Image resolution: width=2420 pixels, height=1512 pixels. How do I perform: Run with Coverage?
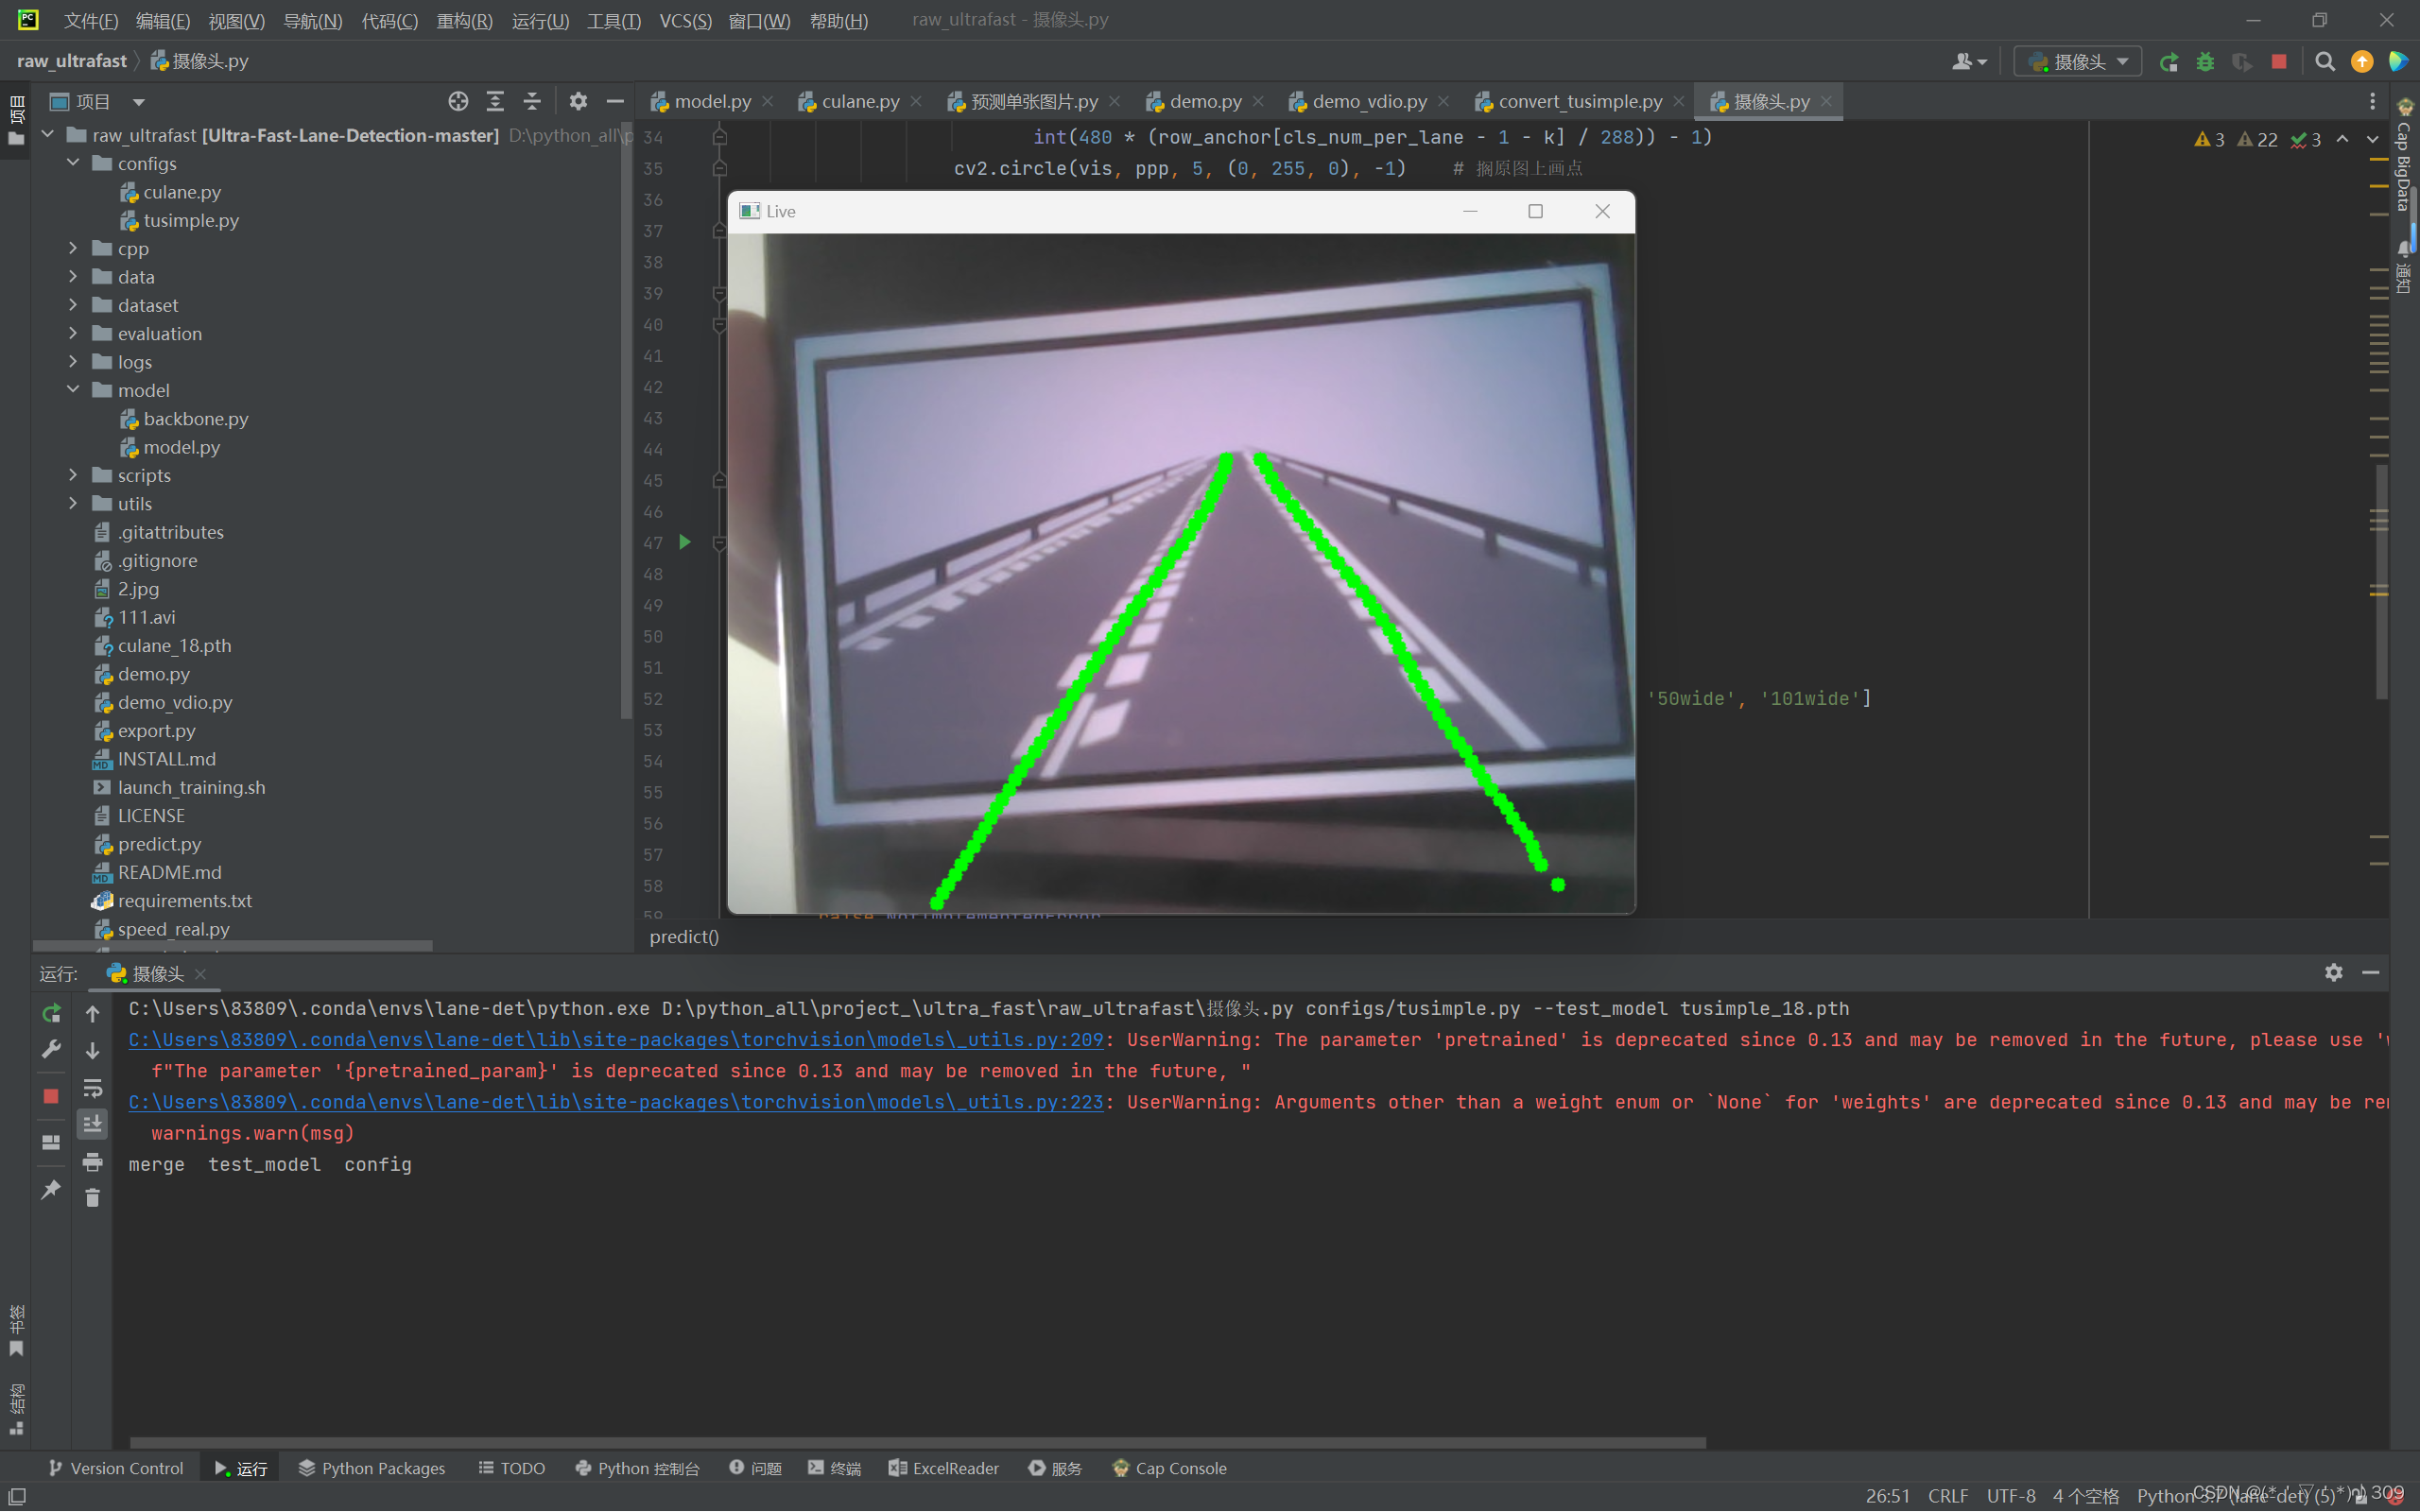coord(2243,61)
